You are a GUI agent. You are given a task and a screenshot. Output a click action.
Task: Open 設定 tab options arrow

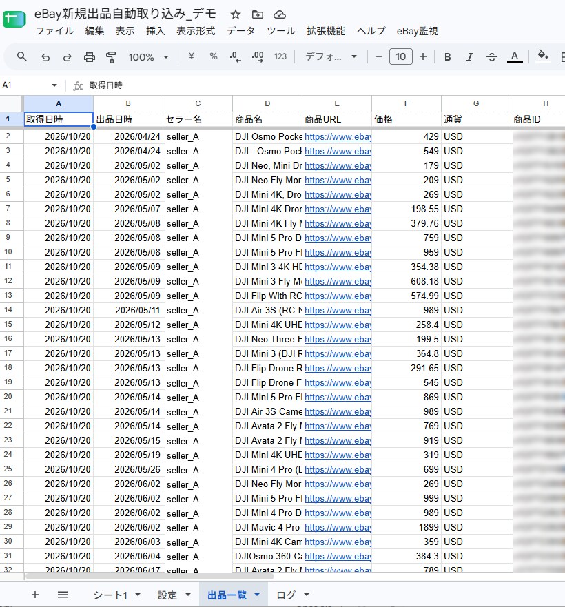pos(188,595)
